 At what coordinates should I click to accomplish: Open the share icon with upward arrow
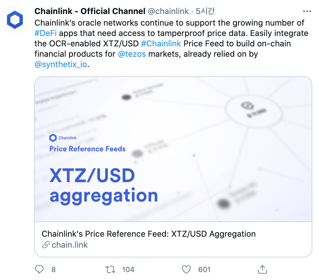tap(263, 269)
